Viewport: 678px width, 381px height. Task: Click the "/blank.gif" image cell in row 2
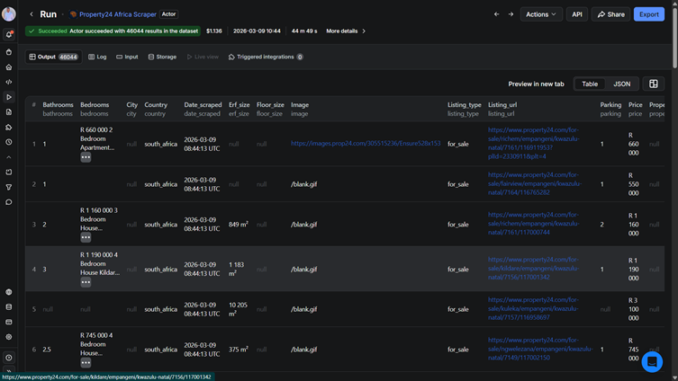304,184
